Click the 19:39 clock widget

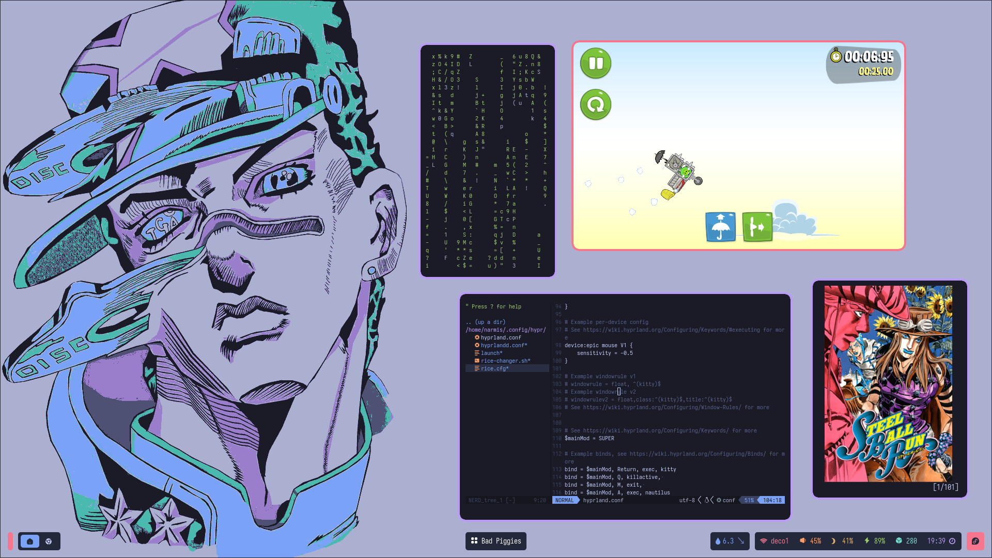pyautogui.click(x=941, y=541)
